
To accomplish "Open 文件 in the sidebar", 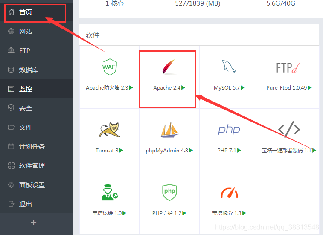I will pos(36,127).
